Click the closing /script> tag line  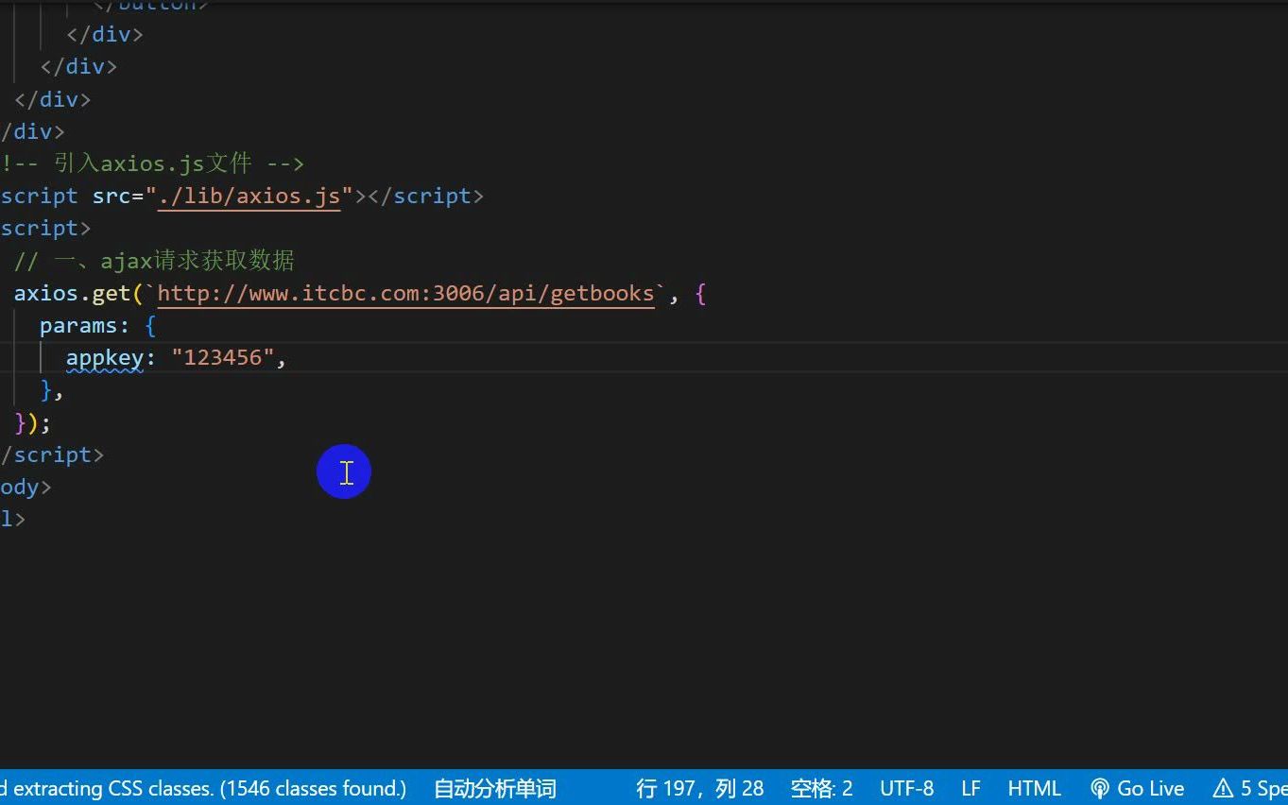pos(52,455)
